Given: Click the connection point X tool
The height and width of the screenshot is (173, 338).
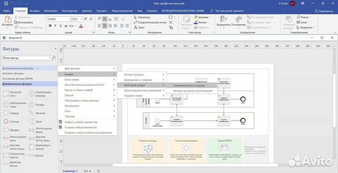Looking at the screenshot, I should pos(171,22).
